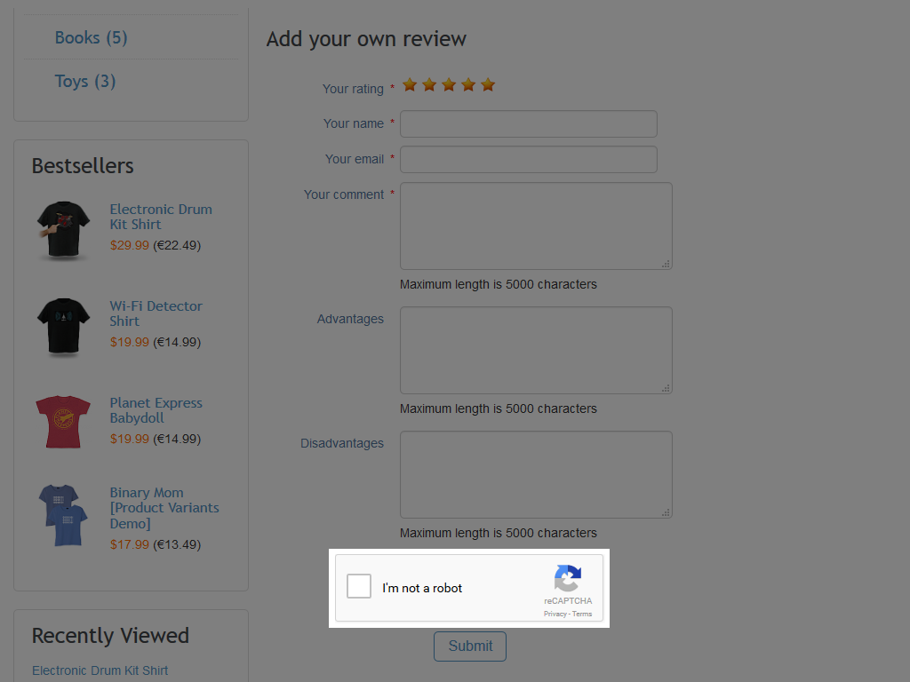Focus the Disadvantages text area
This screenshot has width=910, height=682.
tap(536, 474)
